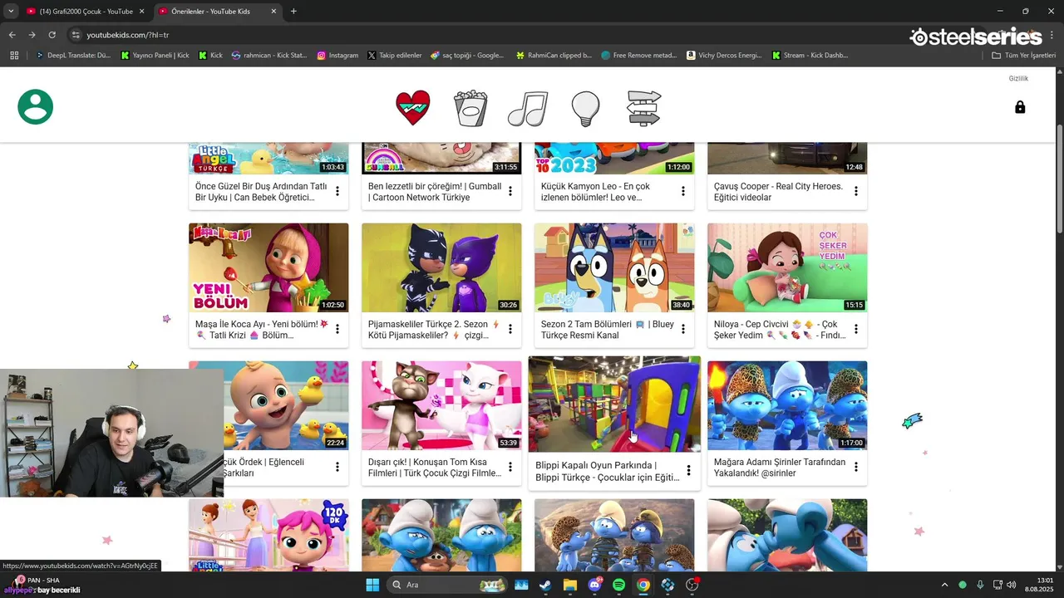
Task: Open the Gizlilik privacy link
Action: coord(1018,78)
